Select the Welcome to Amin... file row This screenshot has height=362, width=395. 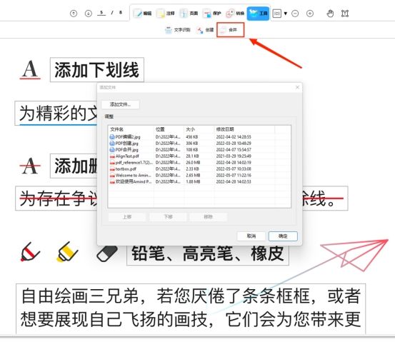[199, 175]
